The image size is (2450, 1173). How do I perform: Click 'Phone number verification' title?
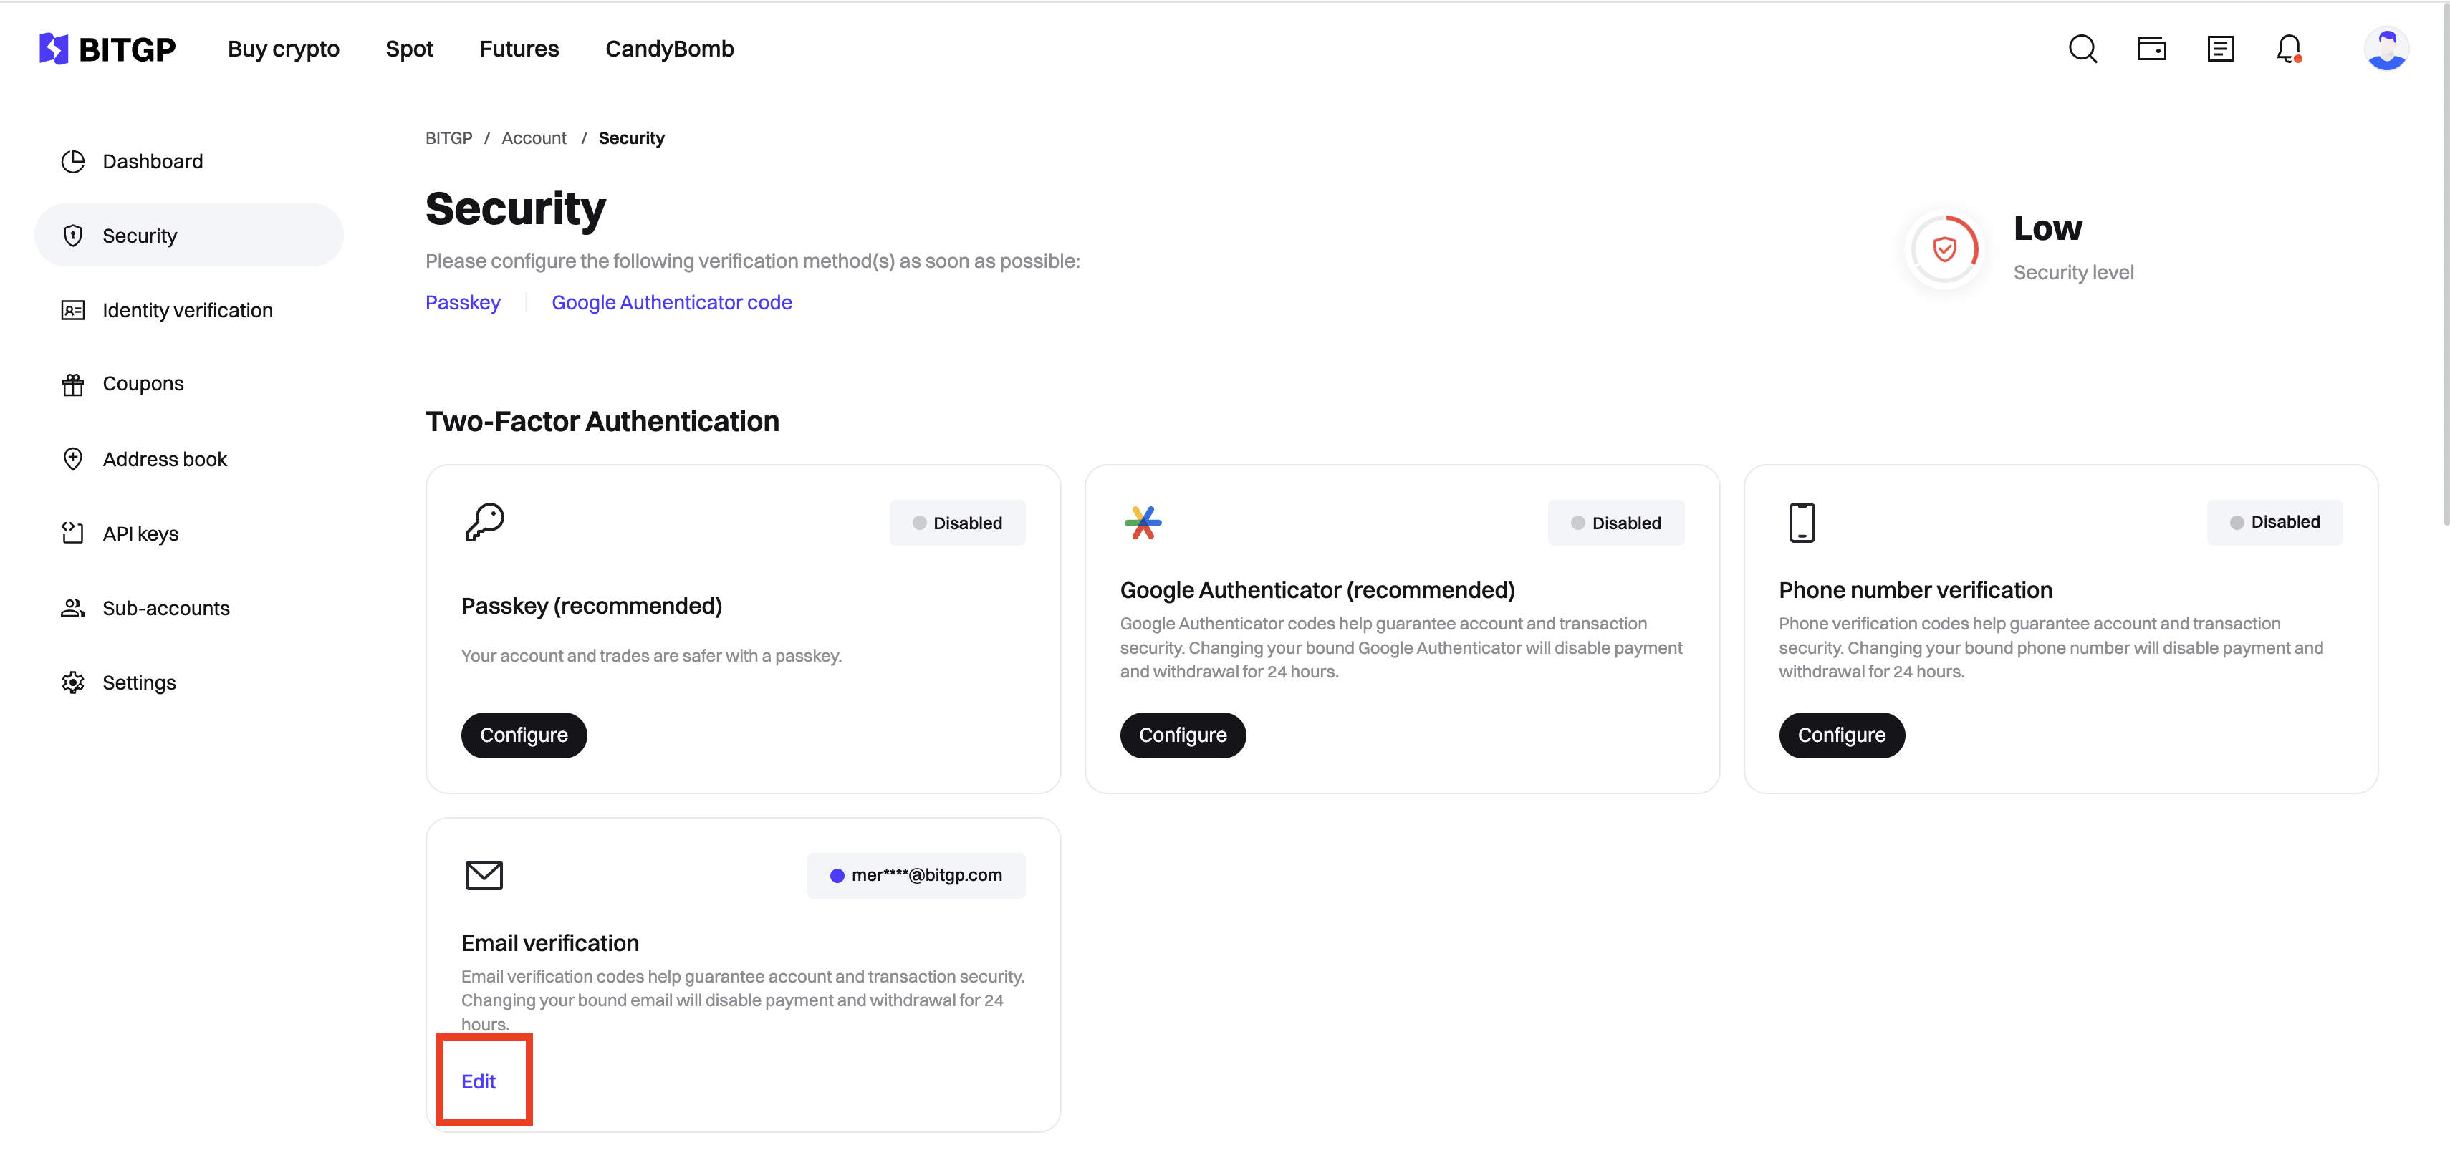[x=1916, y=589]
